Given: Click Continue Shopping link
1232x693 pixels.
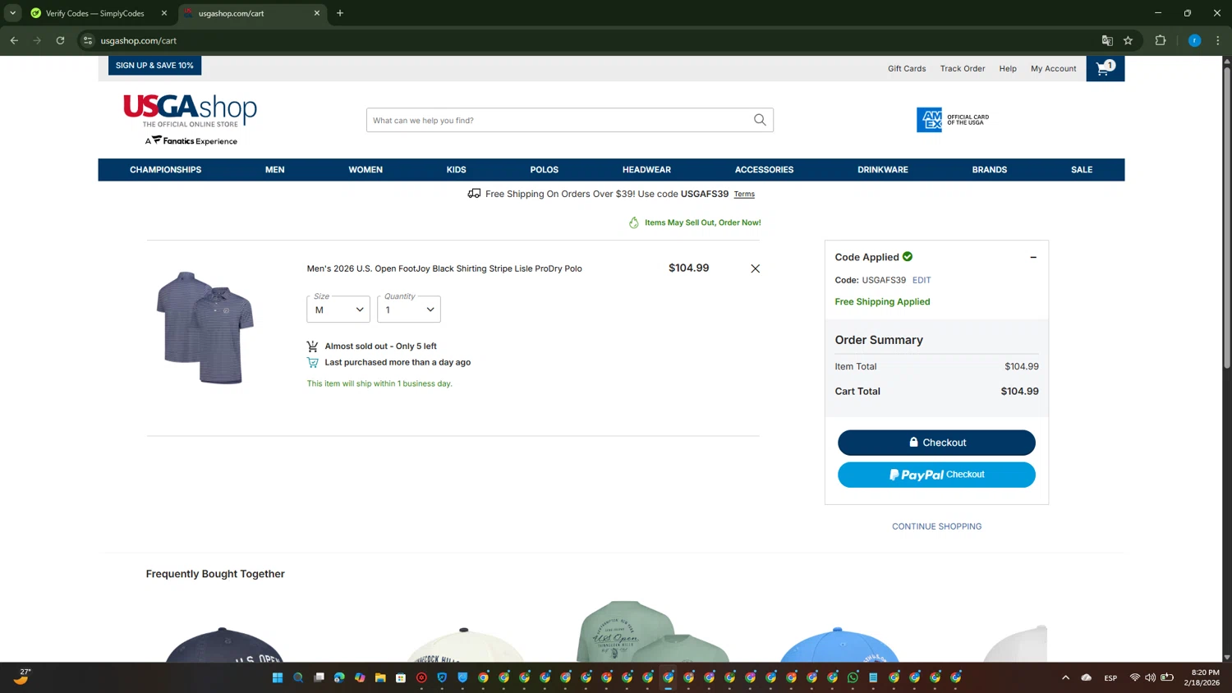Looking at the screenshot, I should coord(936,526).
